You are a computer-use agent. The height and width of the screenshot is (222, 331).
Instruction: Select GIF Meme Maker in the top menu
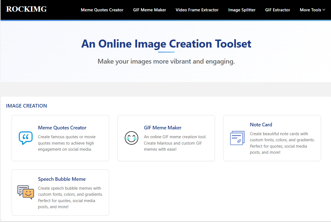pyautogui.click(x=149, y=10)
